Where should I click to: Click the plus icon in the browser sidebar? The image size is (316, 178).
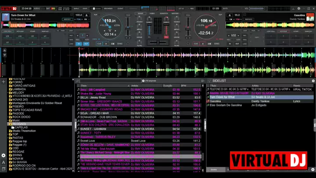(4, 82)
